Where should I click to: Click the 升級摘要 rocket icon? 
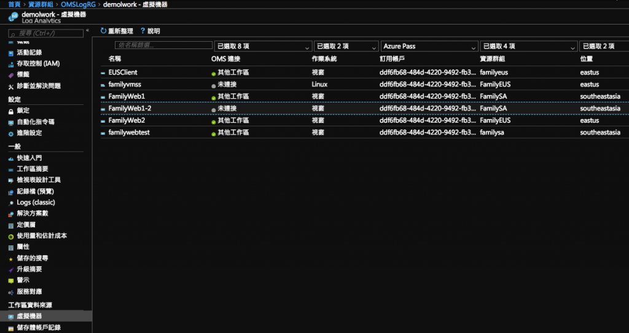[x=11, y=270]
